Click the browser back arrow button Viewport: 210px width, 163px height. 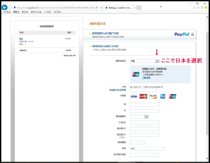pyautogui.click(x=4, y=8)
